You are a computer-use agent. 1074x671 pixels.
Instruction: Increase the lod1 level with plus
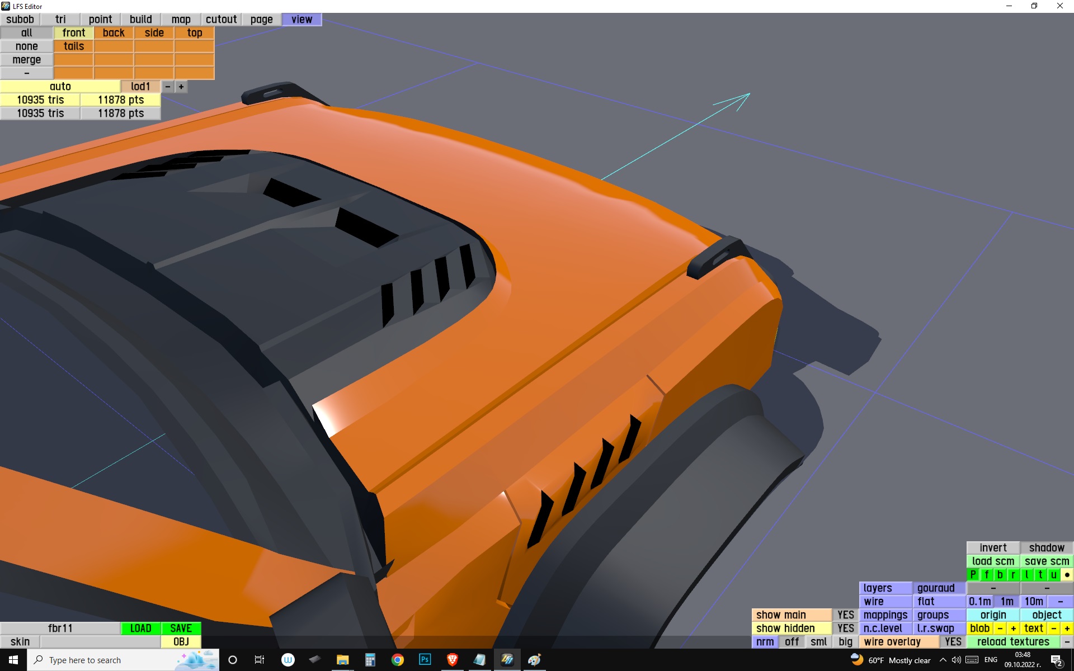181,87
